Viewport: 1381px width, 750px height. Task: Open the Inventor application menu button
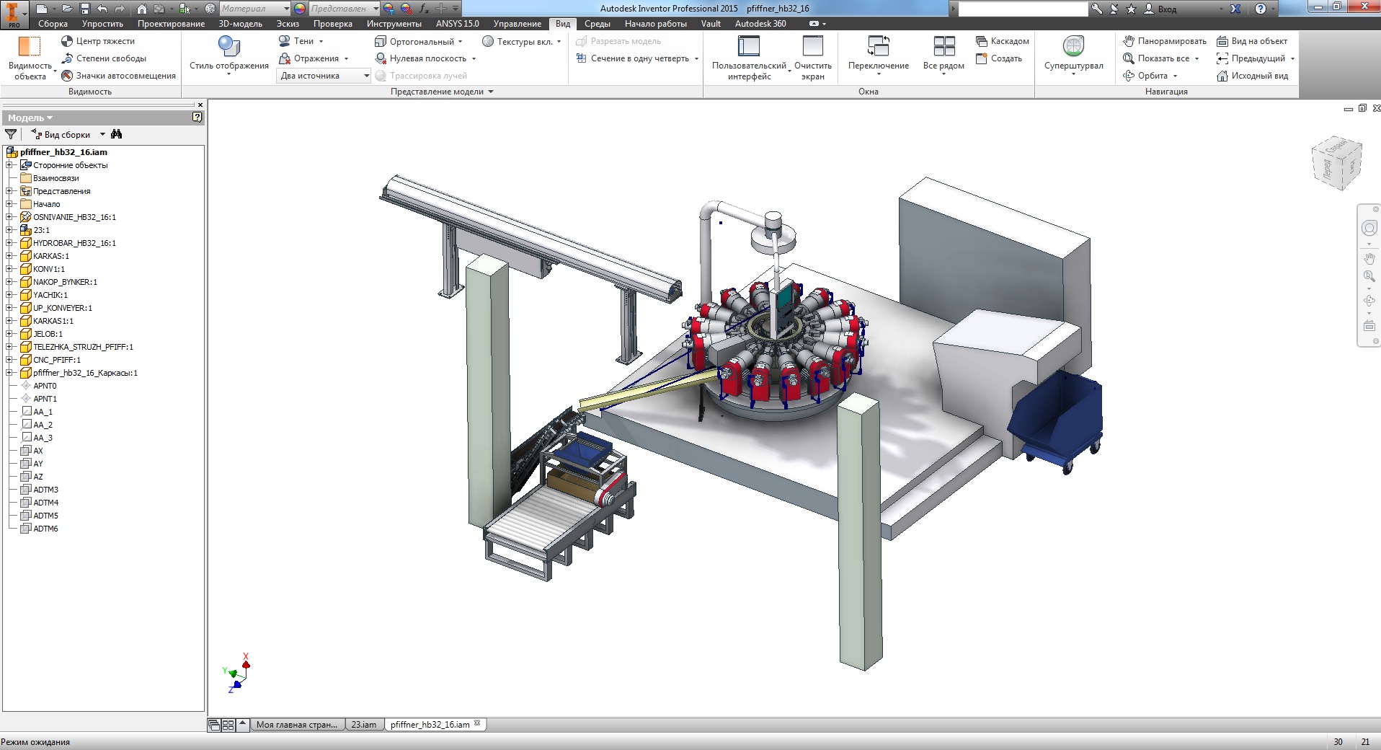(x=13, y=14)
